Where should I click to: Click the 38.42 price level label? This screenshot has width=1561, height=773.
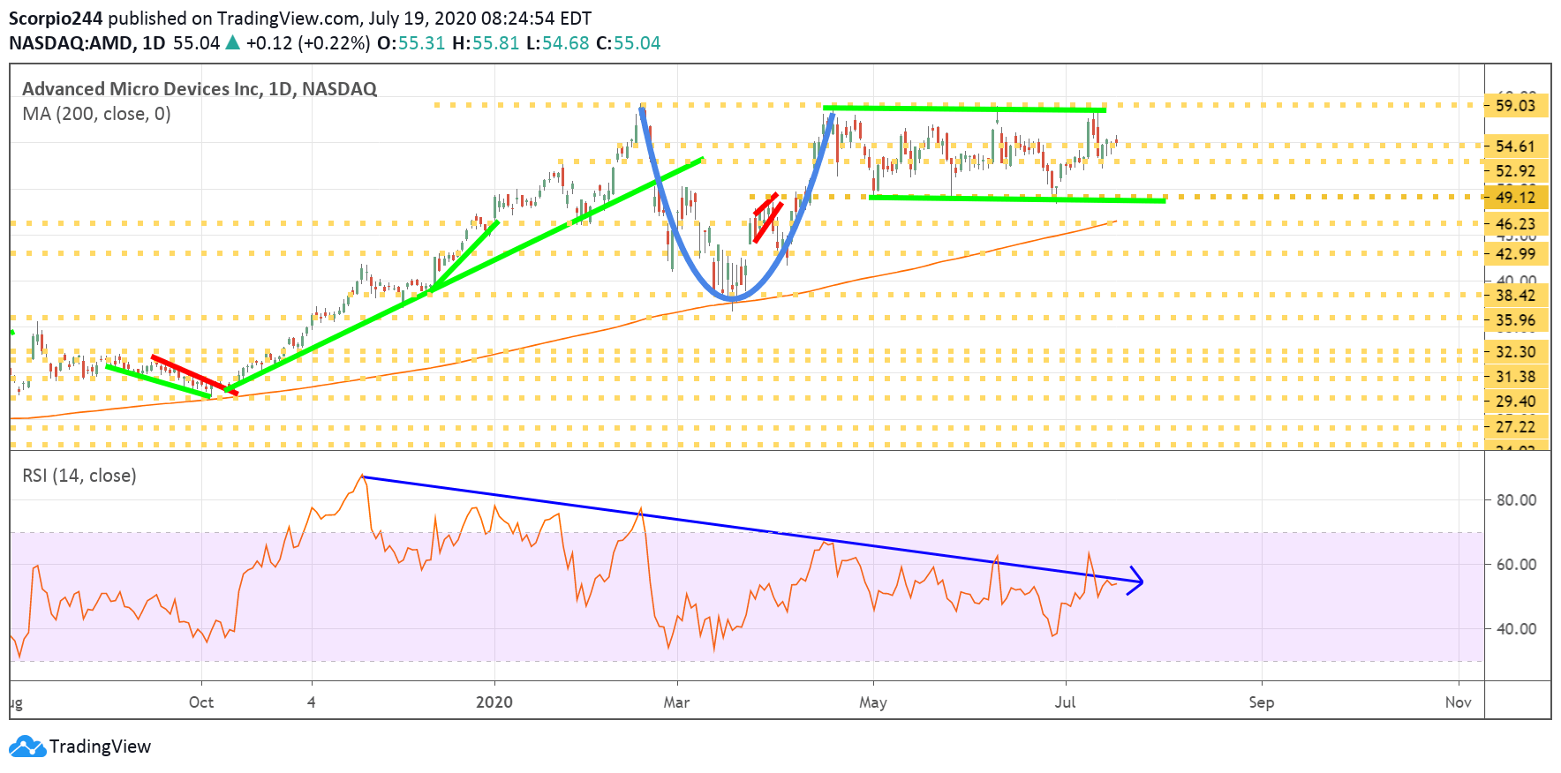1516,296
